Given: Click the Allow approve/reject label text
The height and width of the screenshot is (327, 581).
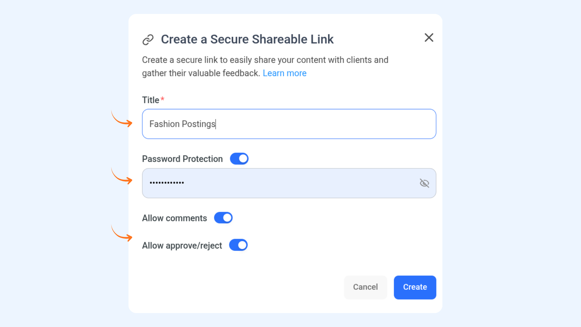Looking at the screenshot, I should (x=182, y=246).
